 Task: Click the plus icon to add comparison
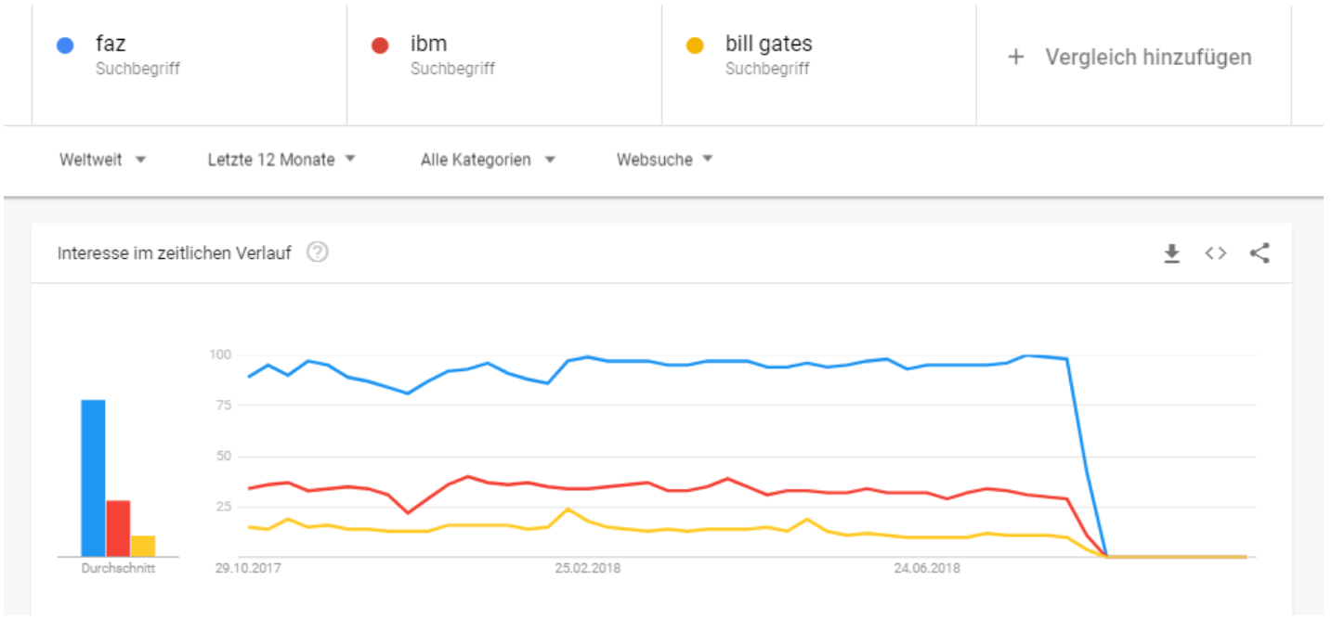pos(1016,58)
